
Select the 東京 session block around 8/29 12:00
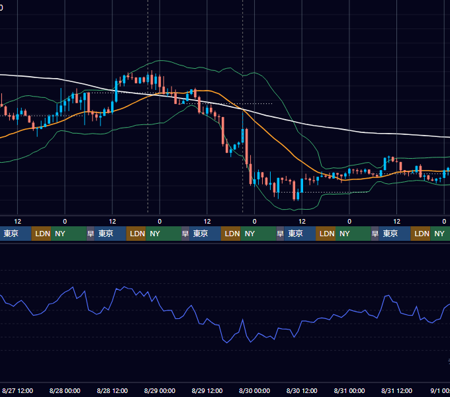pyautogui.click(x=205, y=234)
